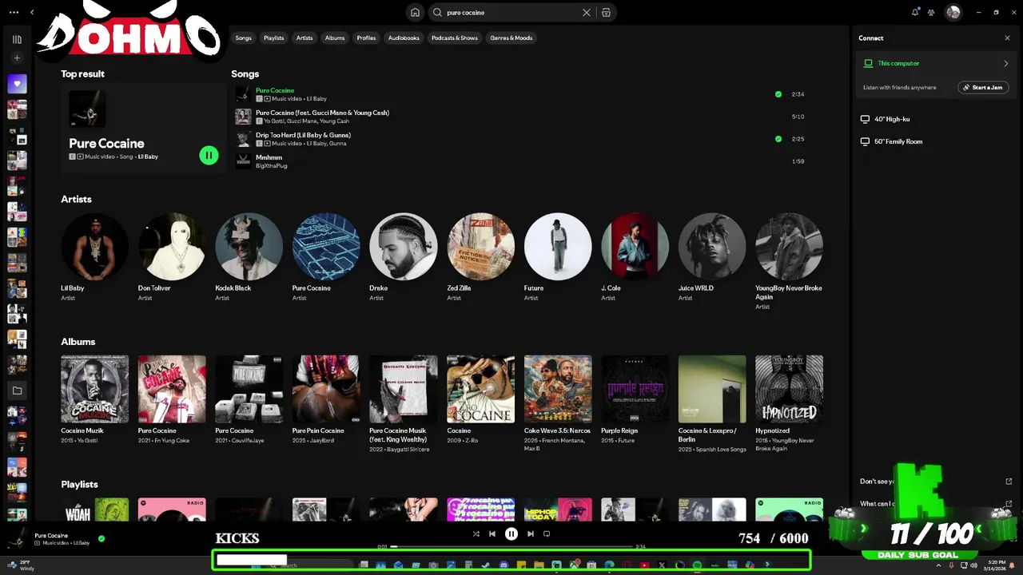Open the X app in Windows taskbar
This screenshot has height=575, width=1023.
point(662,565)
